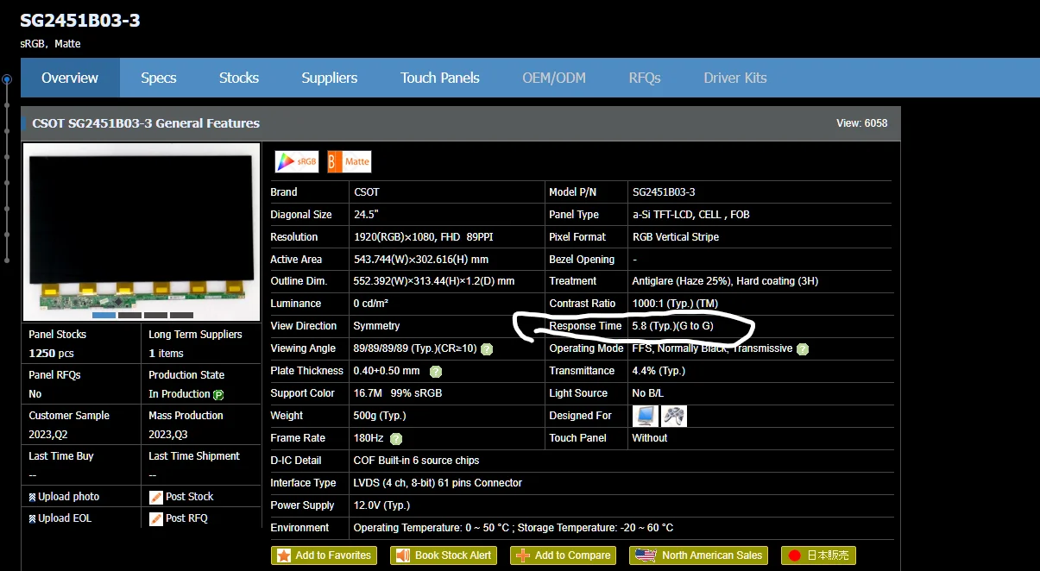The width and height of the screenshot is (1040, 571).
Task: Click the RGB Vertical Stripe pixel format value
Action: click(x=676, y=237)
